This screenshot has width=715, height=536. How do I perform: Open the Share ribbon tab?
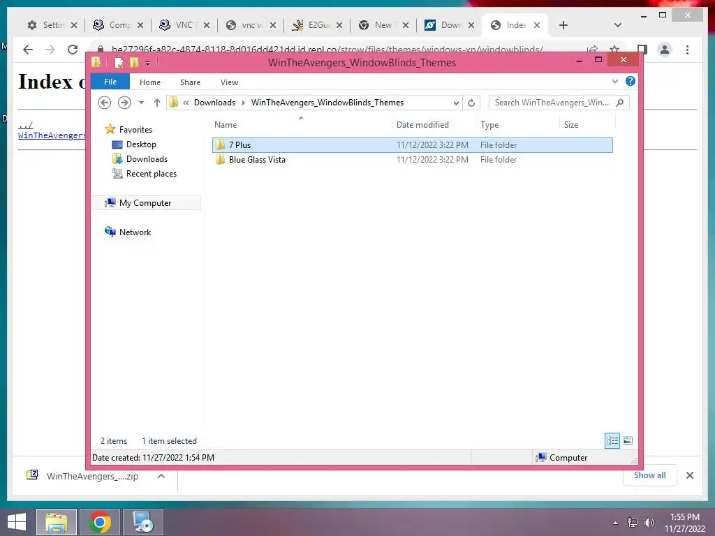(190, 82)
